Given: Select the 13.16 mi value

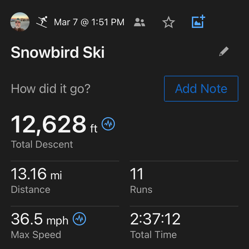Looking at the screenshot, I should [x=37, y=174].
